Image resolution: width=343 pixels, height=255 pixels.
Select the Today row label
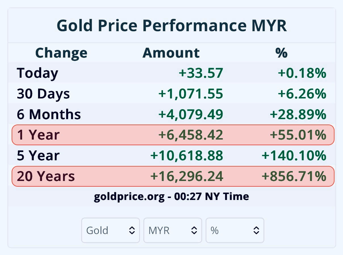click(37, 73)
